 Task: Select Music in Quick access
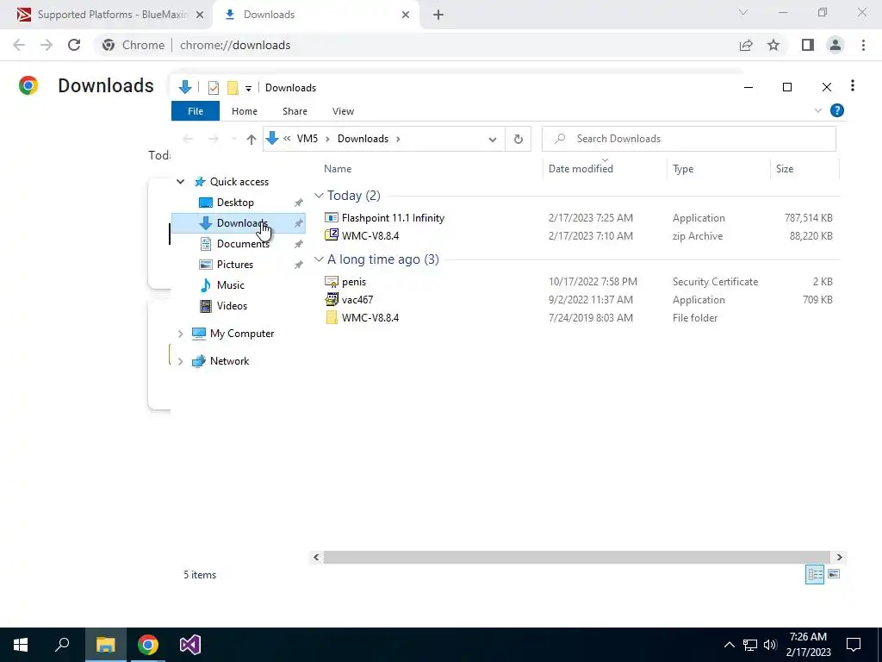(x=231, y=284)
